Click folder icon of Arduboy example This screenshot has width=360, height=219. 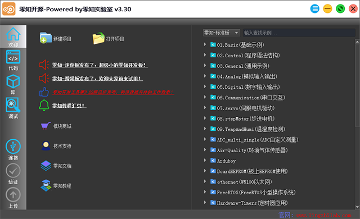(x=213, y=161)
